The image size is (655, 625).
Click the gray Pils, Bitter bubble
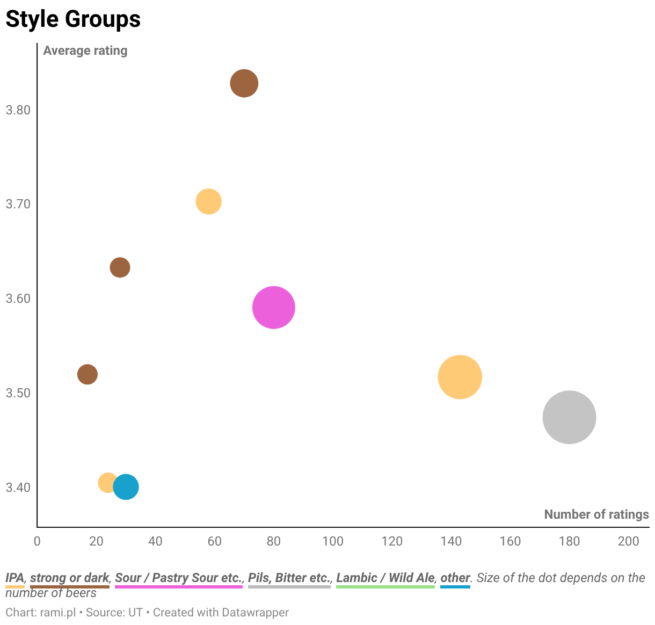[x=569, y=417]
